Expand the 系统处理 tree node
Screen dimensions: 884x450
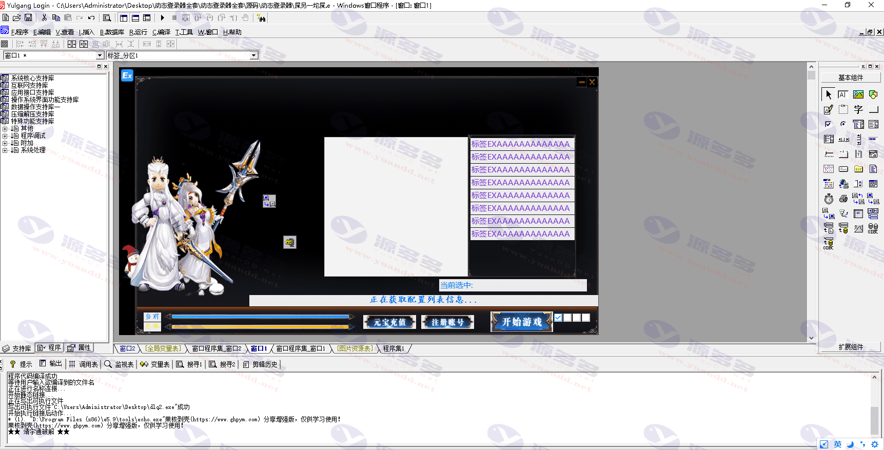click(5, 150)
